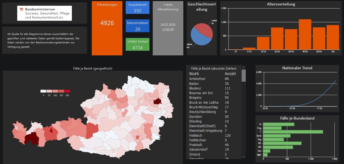Select the orange Erkrankungen 4926 tile
Image resolution: width=344 pixels, height=164 pixels.
(x=107, y=28)
